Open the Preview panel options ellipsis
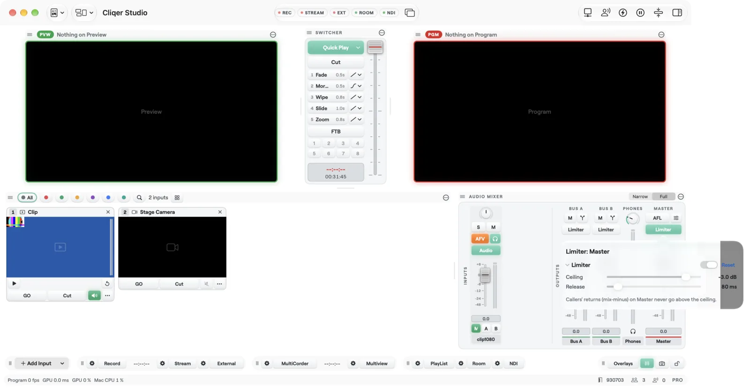 pos(273,35)
